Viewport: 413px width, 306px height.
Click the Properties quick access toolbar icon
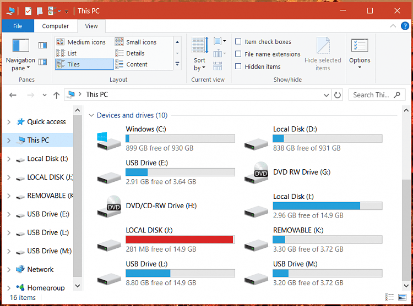28,11
